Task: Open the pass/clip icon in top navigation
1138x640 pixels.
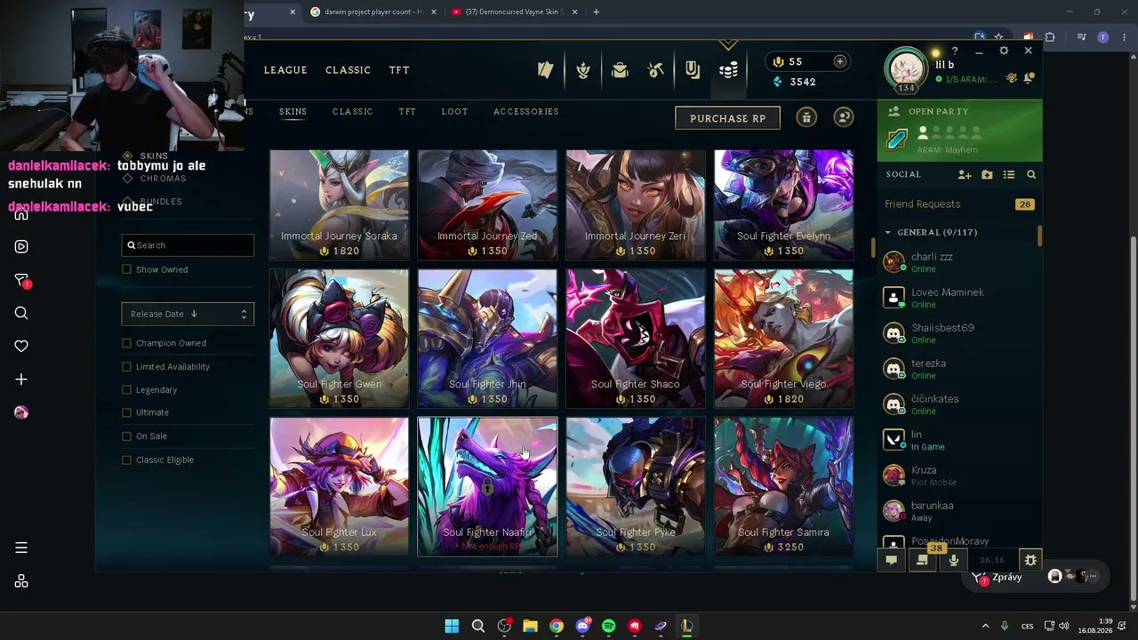Action: (x=693, y=70)
